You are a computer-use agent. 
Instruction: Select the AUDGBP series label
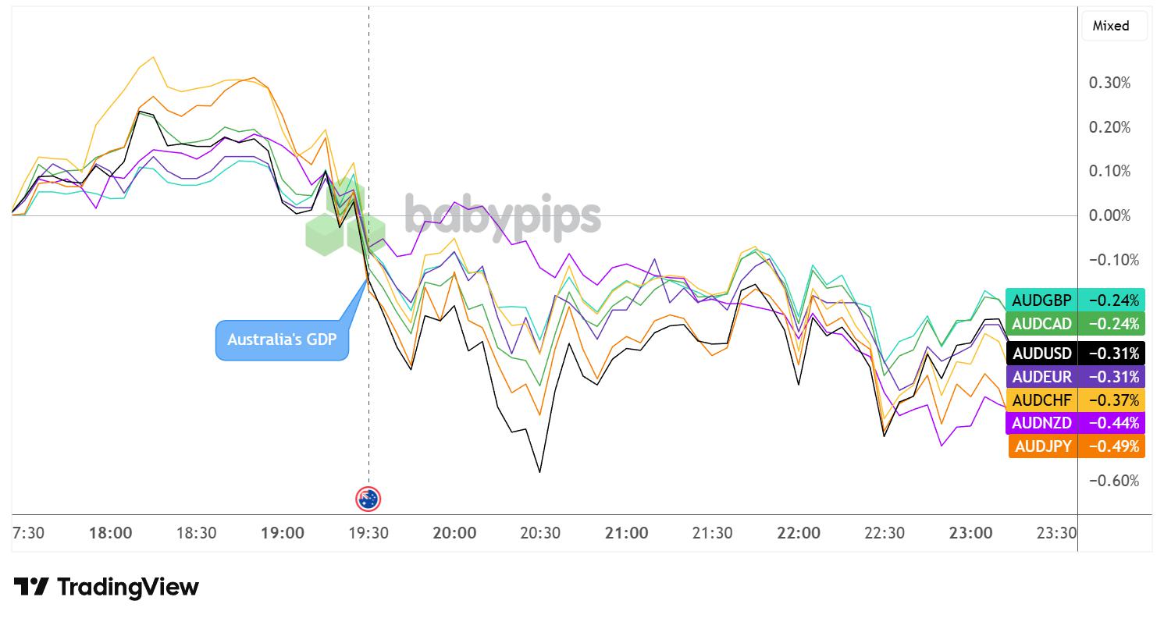1041,300
